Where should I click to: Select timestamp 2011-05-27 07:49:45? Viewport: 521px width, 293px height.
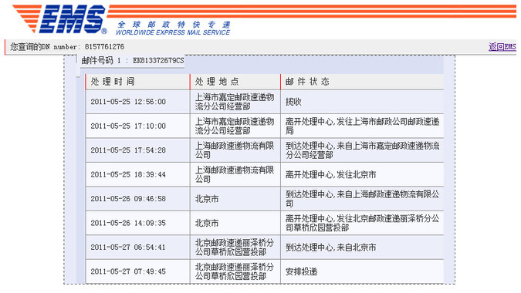click(x=128, y=271)
